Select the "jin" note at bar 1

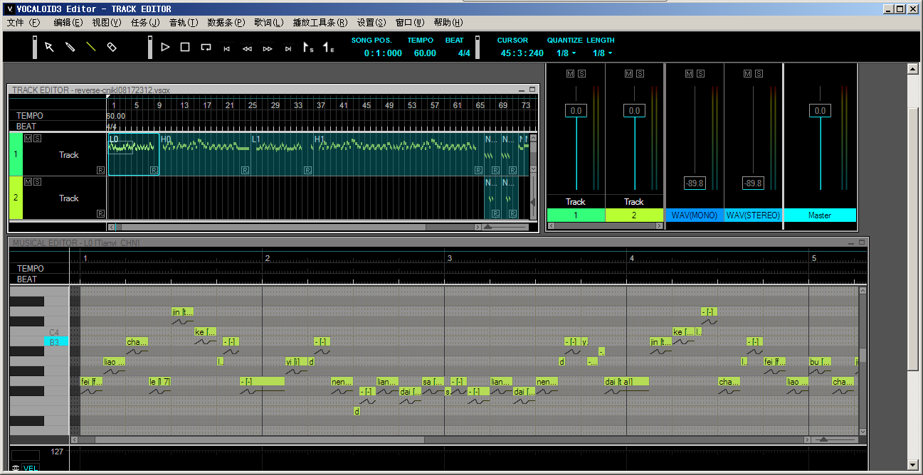pyautogui.click(x=182, y=312)
